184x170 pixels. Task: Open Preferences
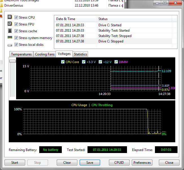pyautogui.click(x=142, y=162)
